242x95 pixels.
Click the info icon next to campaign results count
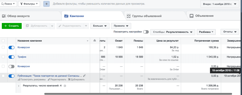[x=65, y=86]
